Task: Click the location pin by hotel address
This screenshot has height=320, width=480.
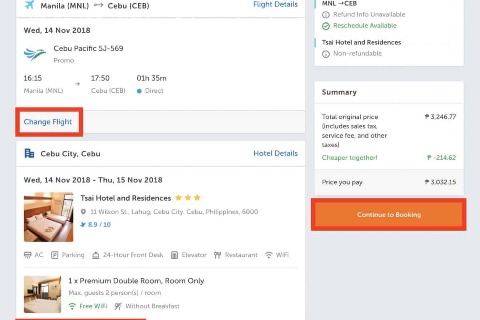Action: point(83,212)
